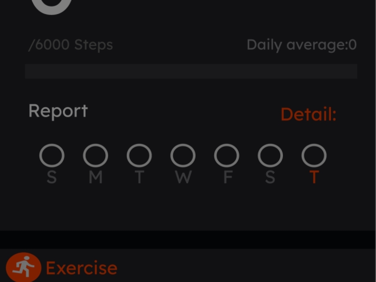Tap the circle above S beside F

tap(270, 155)
